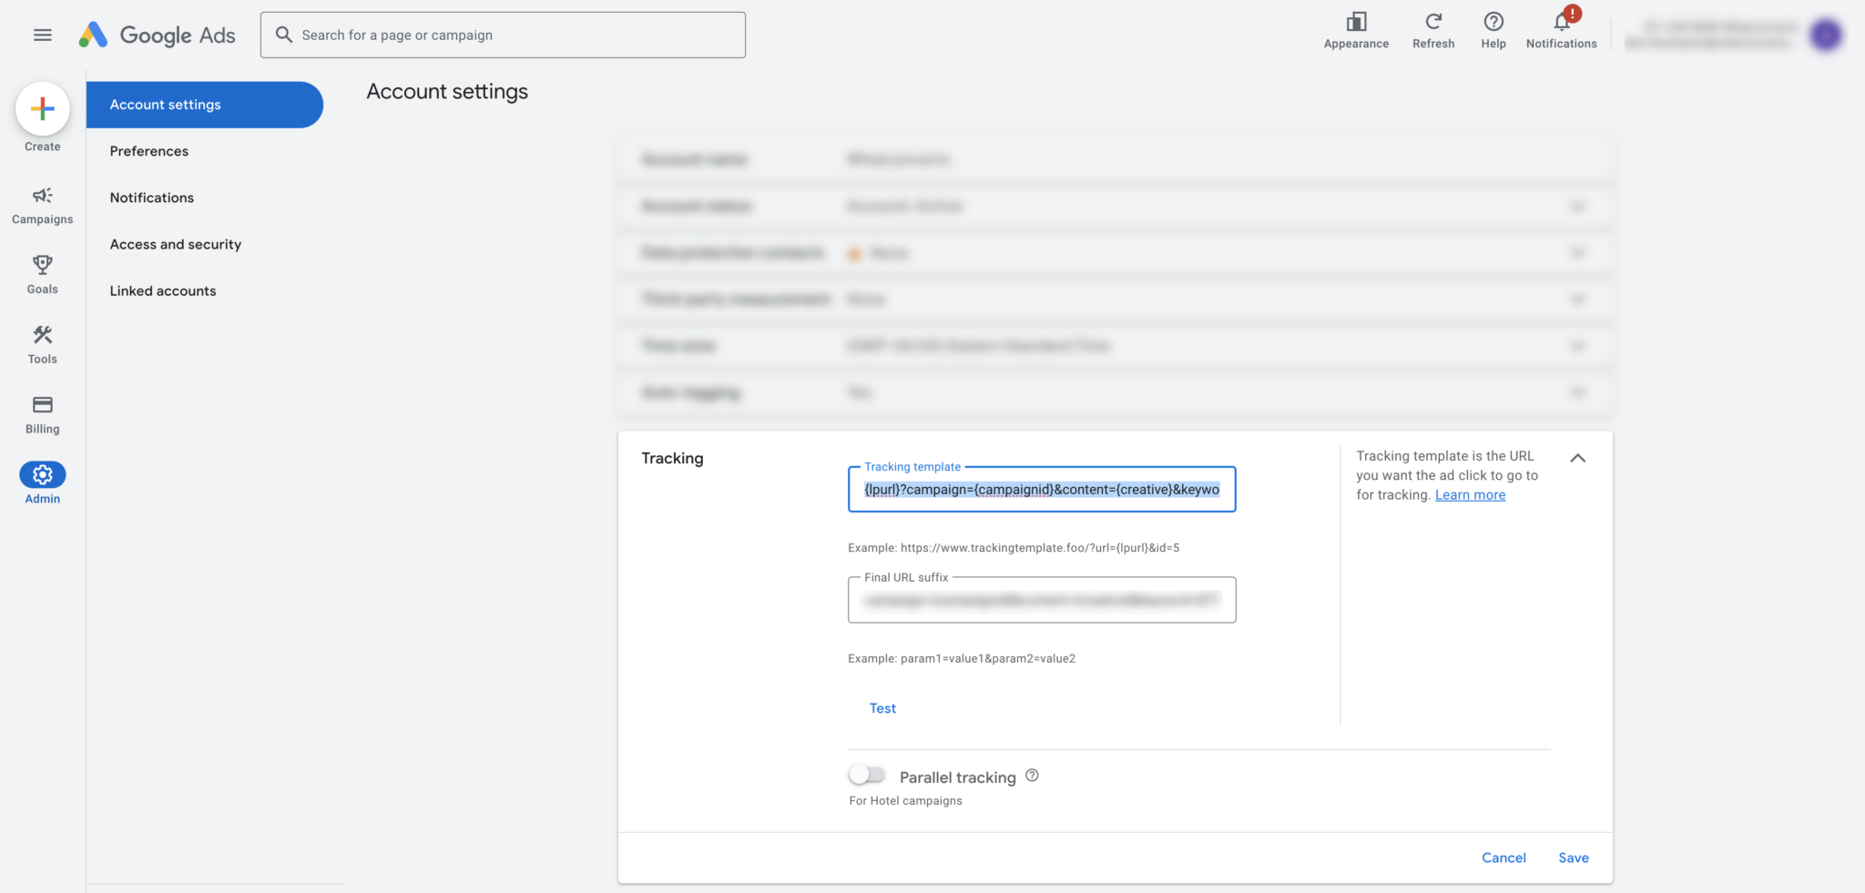Click the Create plus icon

pyautogui.click(x=42, y=108)
